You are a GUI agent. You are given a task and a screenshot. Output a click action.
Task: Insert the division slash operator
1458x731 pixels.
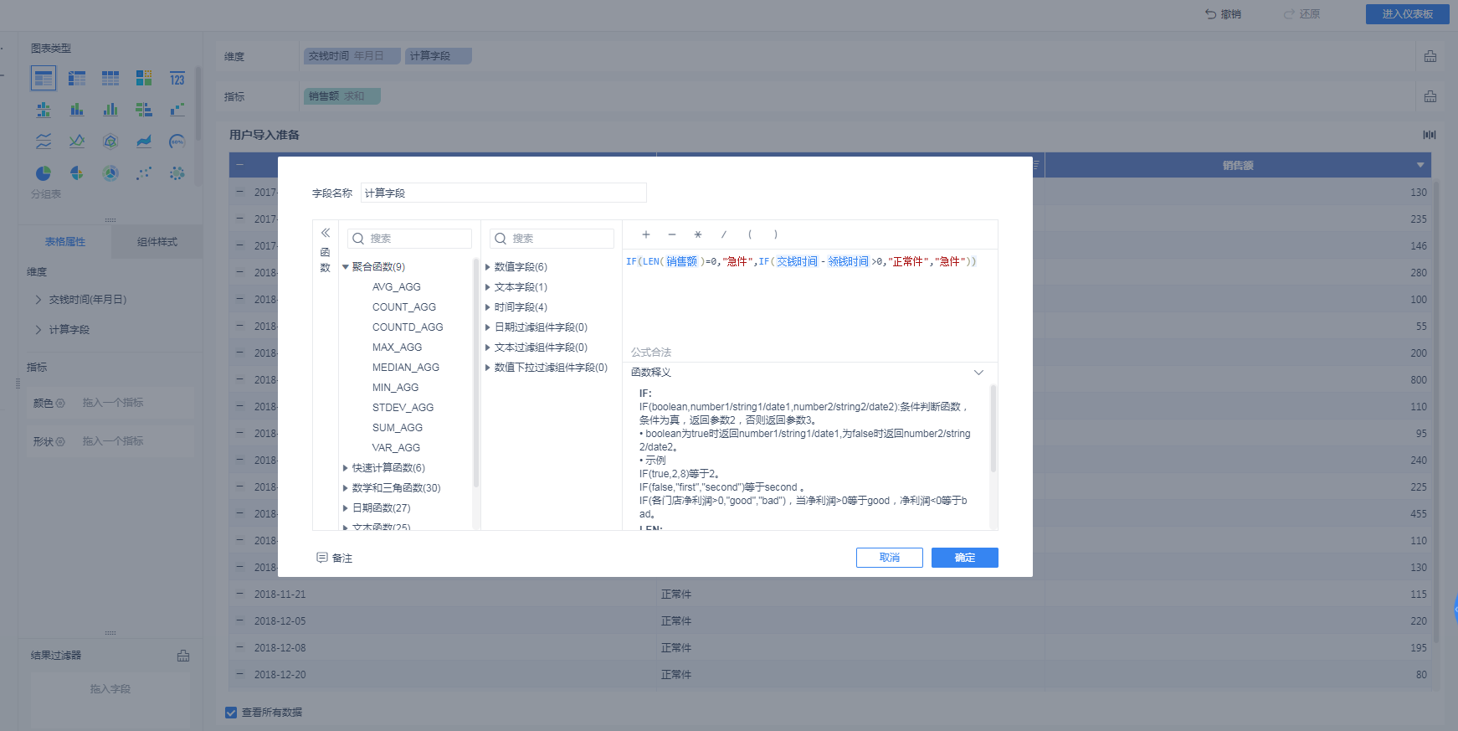(724, 234)
